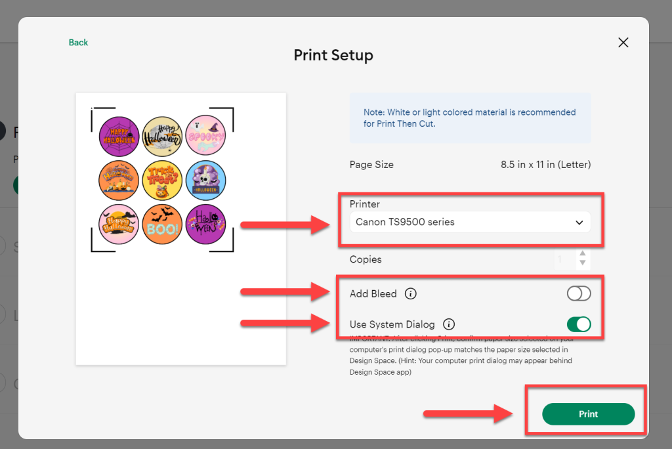Click the purple Halloween lettering sticker

tap(205, 224)
